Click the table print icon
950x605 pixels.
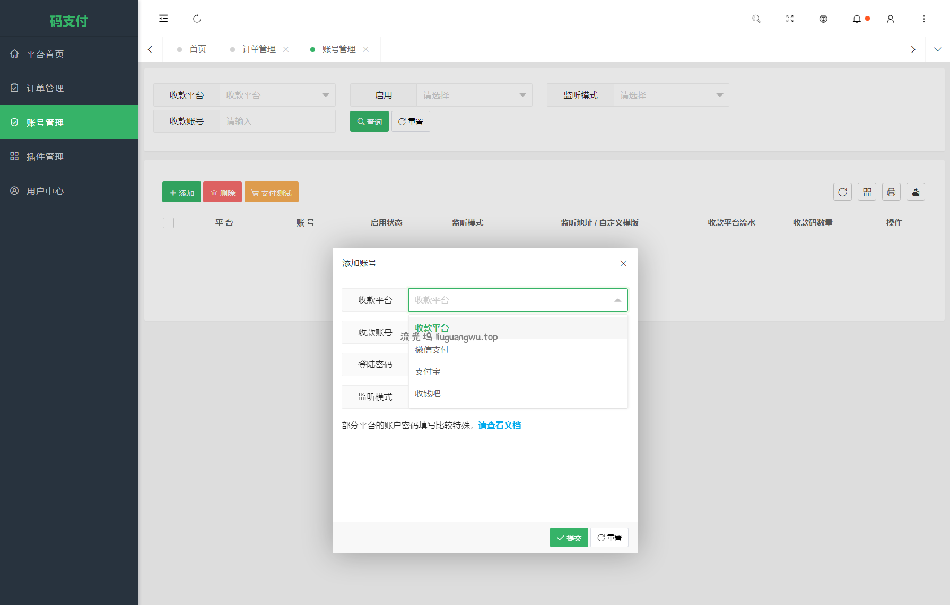click(x=891, y=192)
